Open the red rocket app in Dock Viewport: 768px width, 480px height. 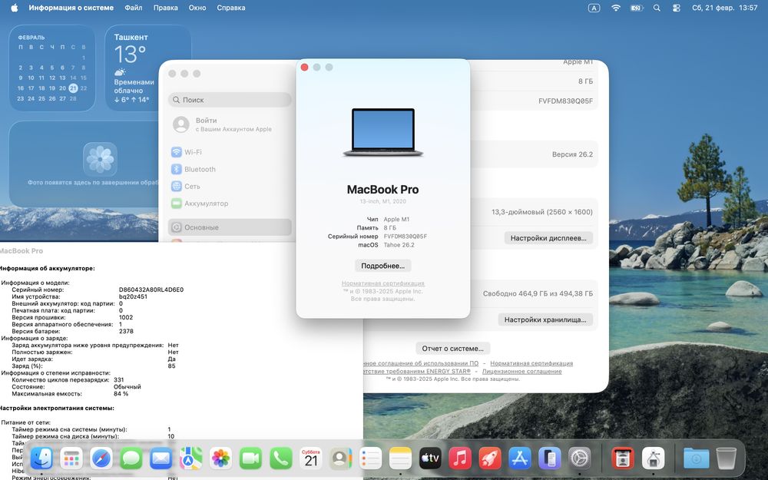tap(490, 458)
